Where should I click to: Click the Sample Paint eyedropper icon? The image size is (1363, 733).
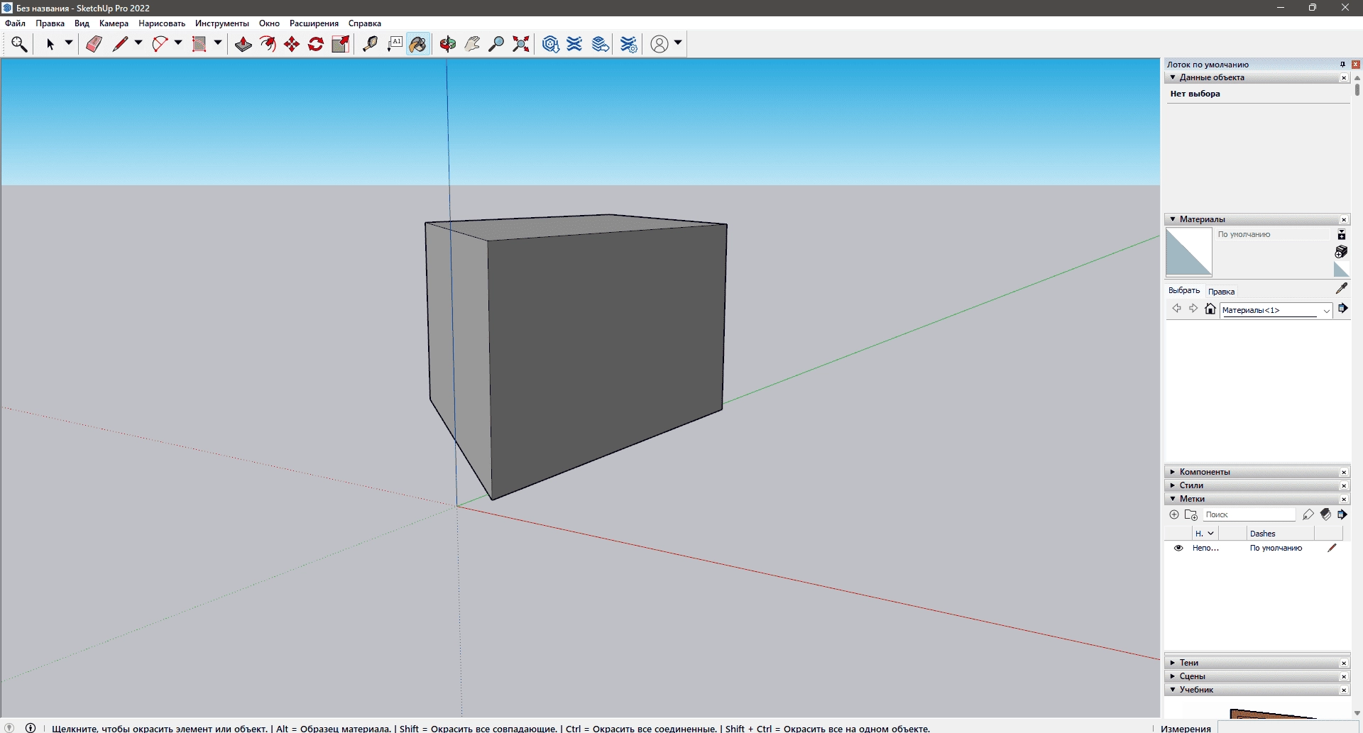pyautogui.click(x=1341, y=288)
